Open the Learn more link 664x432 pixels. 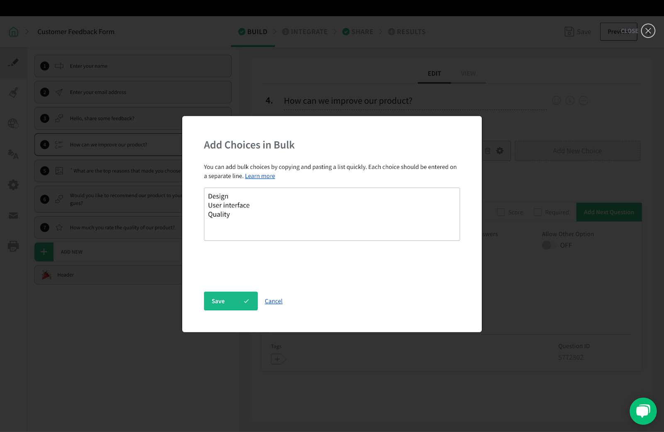pyautogui.click(x=260, y=176)
